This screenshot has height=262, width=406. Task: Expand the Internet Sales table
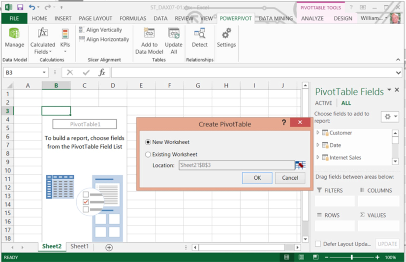pos(318,158)
